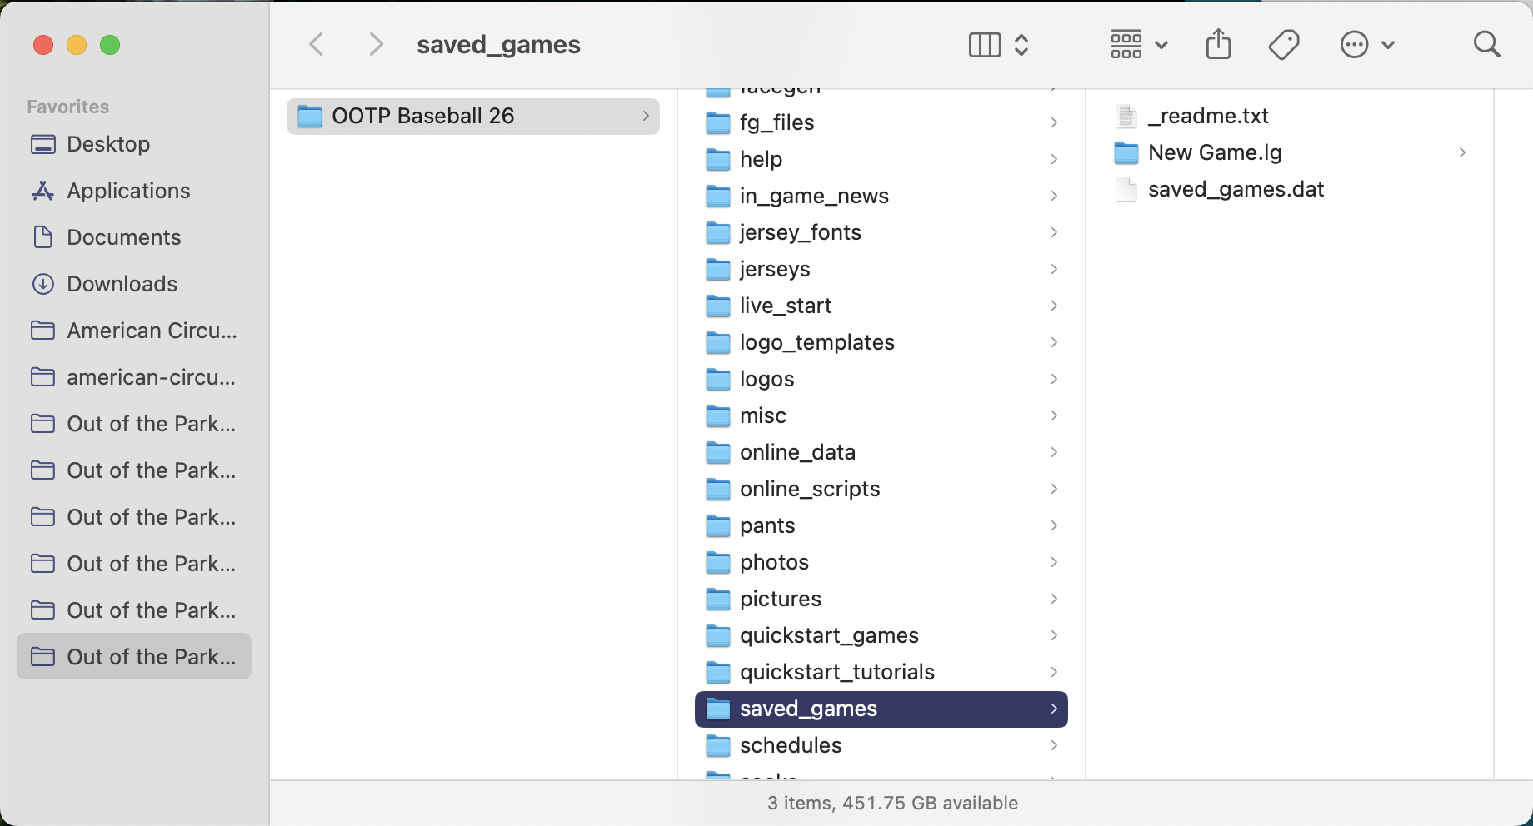Select the logo_templates folder
The image size is (1533, 826).
coord(881,342)
